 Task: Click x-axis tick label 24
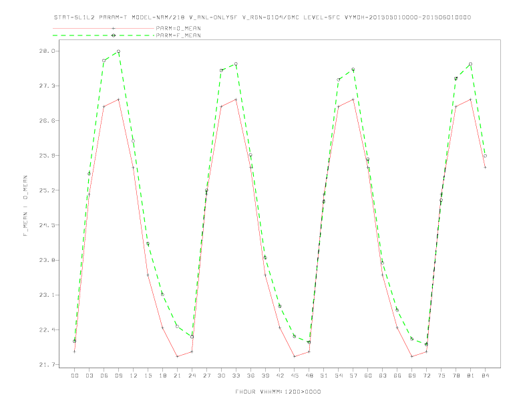[x=192, y=376]
